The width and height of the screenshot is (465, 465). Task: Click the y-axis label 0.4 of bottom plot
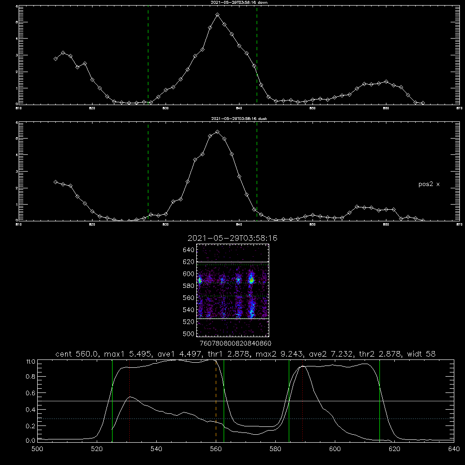point(31,410)
